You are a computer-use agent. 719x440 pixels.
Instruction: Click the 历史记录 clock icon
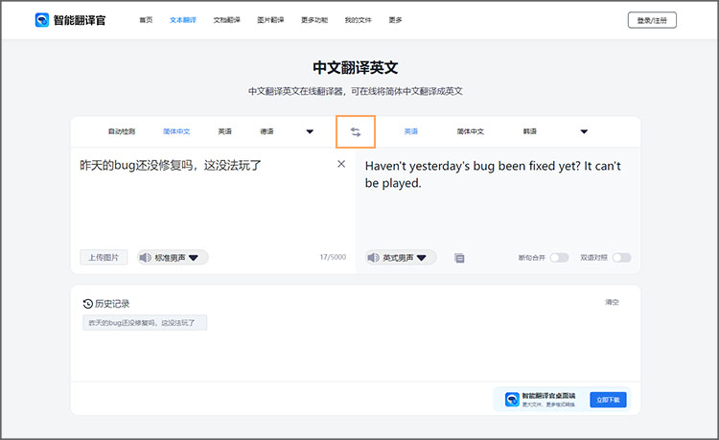click(x=87, y=304)
